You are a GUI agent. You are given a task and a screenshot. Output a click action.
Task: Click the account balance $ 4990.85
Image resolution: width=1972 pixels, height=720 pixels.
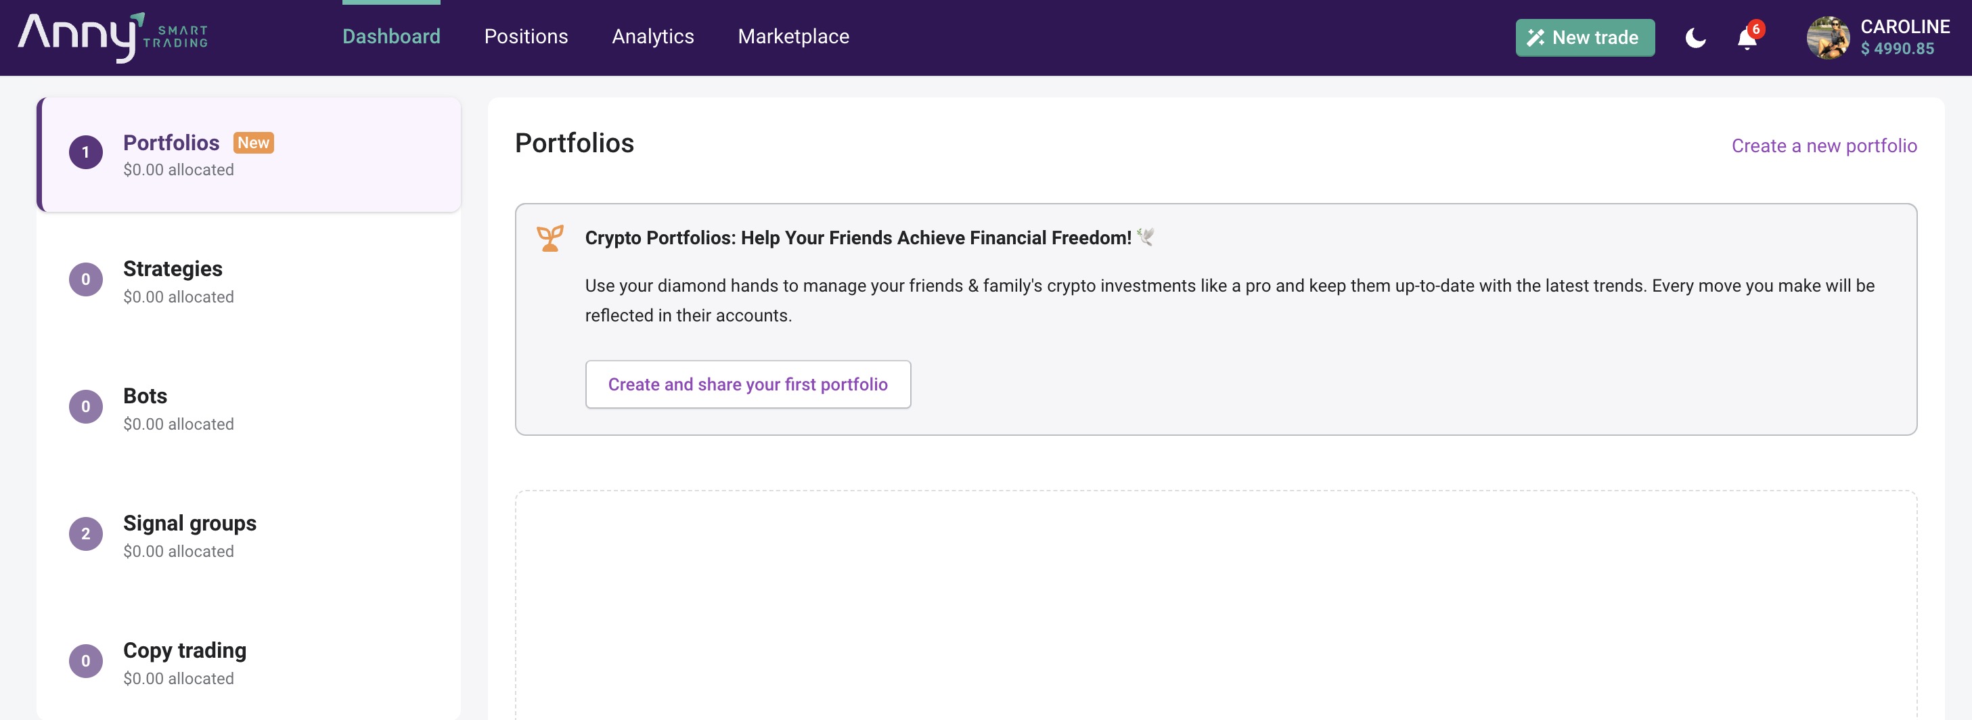click(1897, 49)
